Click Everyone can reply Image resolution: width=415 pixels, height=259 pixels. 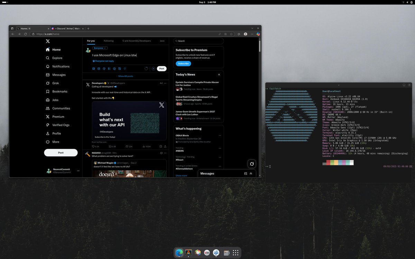[x=103, y=61]
